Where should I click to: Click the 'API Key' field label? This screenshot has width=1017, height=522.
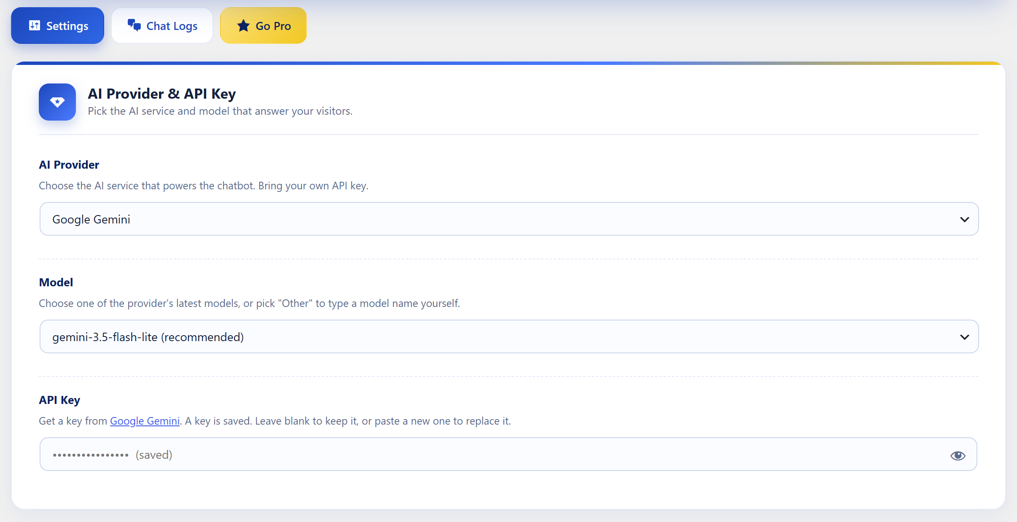(59, 400)
